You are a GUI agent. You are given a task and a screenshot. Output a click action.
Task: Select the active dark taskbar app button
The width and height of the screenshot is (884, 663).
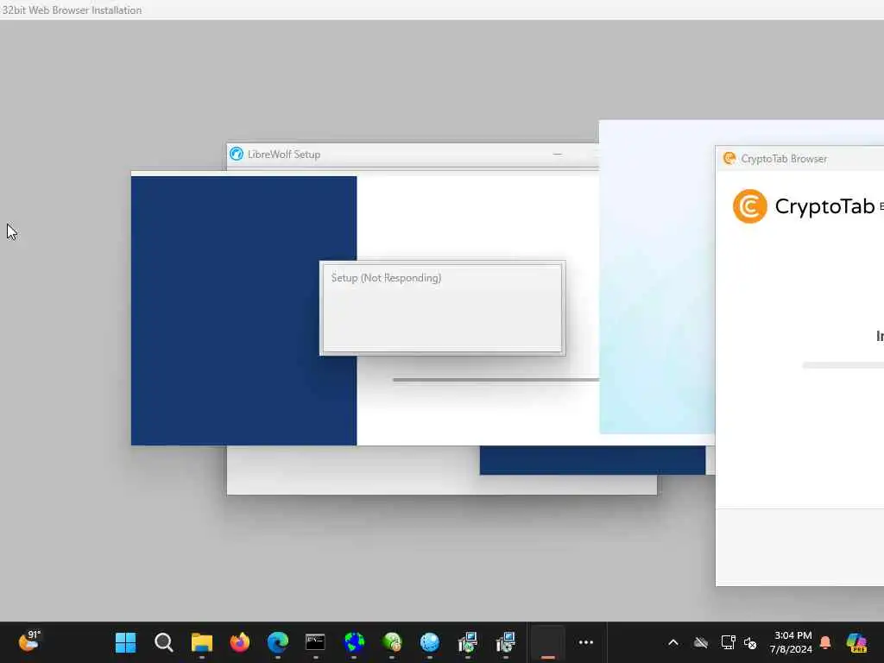pos(548,642)
